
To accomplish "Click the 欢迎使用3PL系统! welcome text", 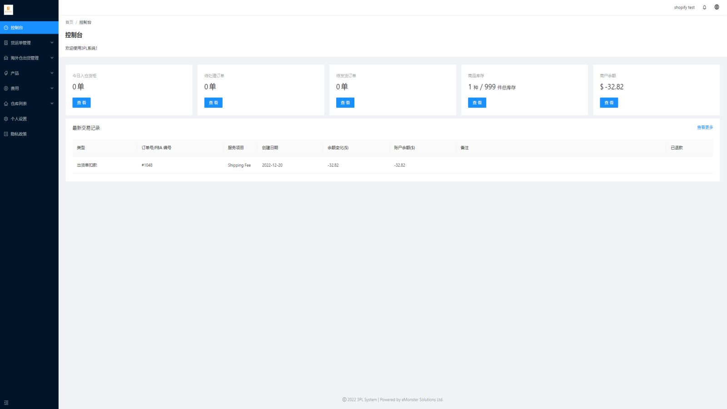I will 81,48.
